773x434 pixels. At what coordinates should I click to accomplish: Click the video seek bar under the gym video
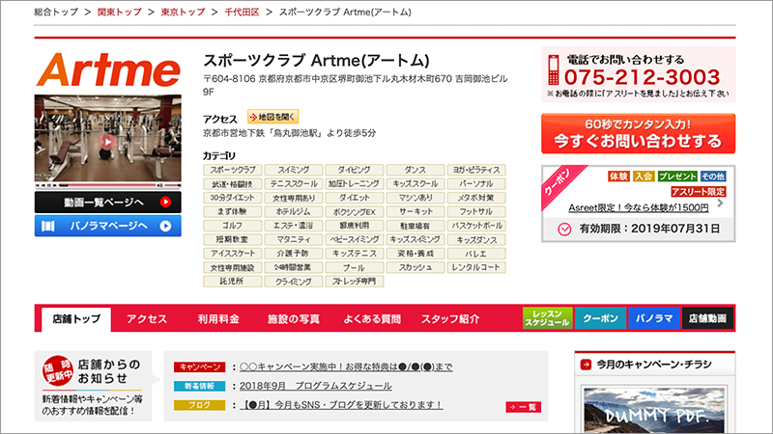click(x=107, y=185)
